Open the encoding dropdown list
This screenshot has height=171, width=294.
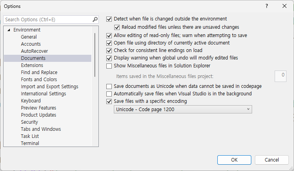pyautogui.click(x=183, y=109)
